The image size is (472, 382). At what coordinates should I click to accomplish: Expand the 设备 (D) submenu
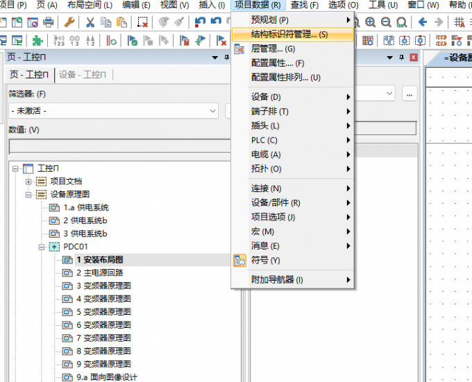292,97
